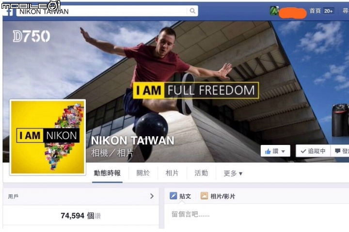Click the Facebook logo icon
The image size is (349, 232).
tap(9, 12)
